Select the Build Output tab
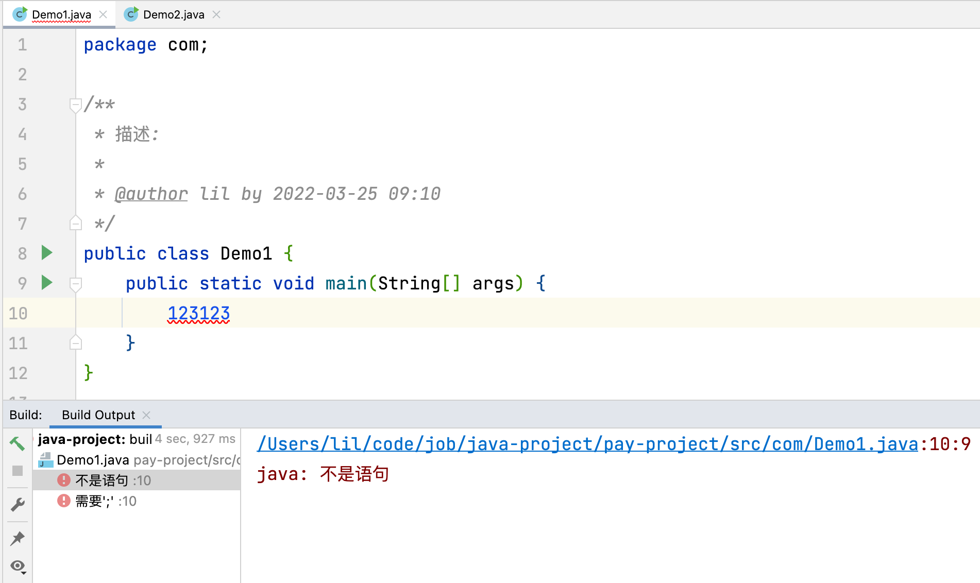980x583 pixels. (x=97, y=415)
